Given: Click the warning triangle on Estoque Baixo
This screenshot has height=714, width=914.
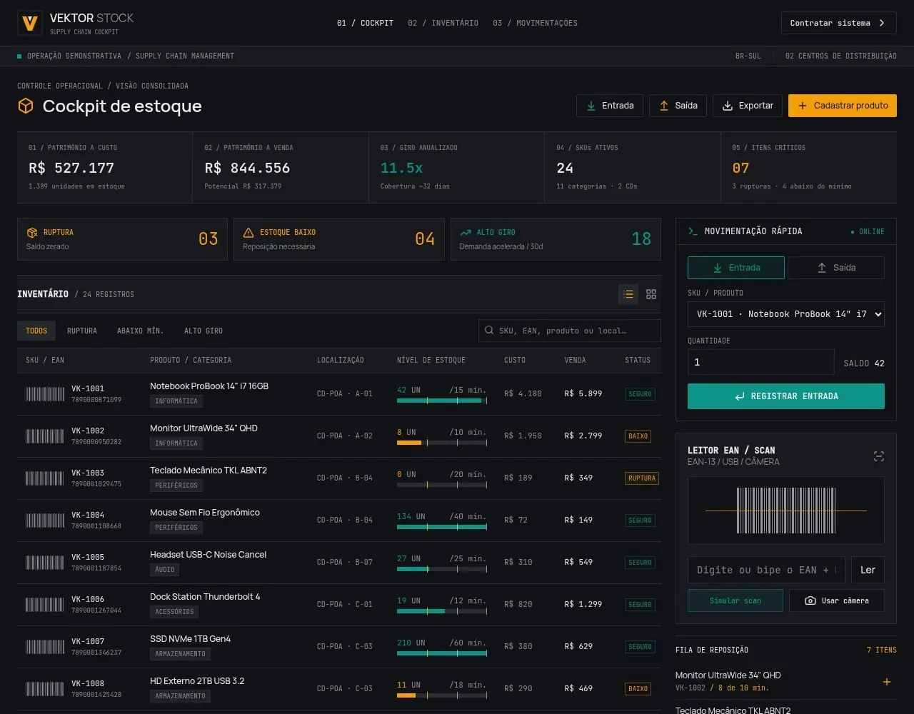Looking at the screenshot, I should click(248, 233).
